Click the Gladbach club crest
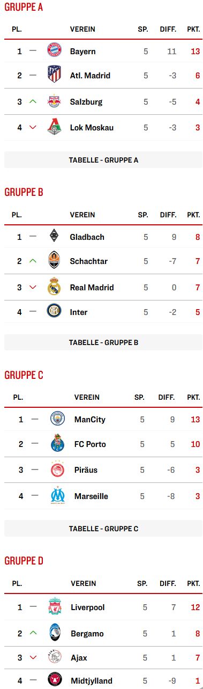 (x=55, y=237)
